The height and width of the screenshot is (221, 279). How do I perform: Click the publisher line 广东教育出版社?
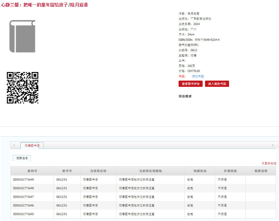coord(195,19)
